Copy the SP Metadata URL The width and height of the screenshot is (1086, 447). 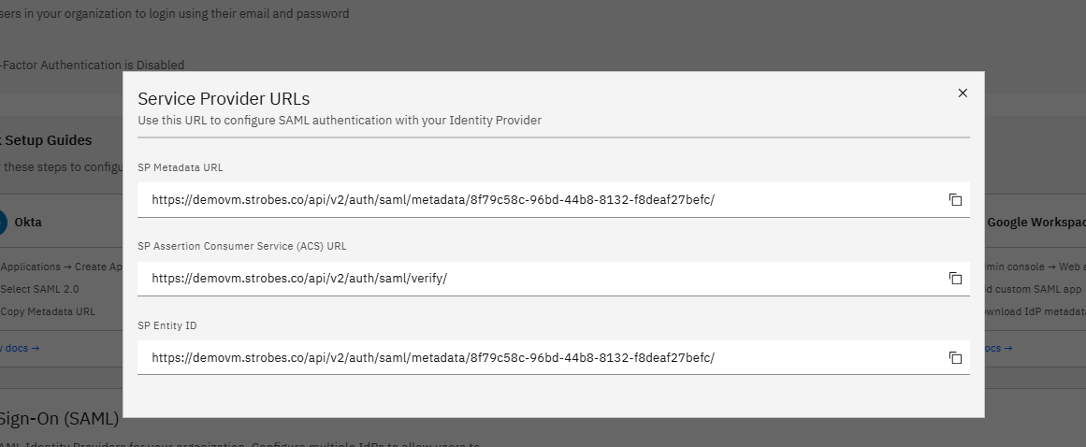pyautogui.click(x=955, y=200)
